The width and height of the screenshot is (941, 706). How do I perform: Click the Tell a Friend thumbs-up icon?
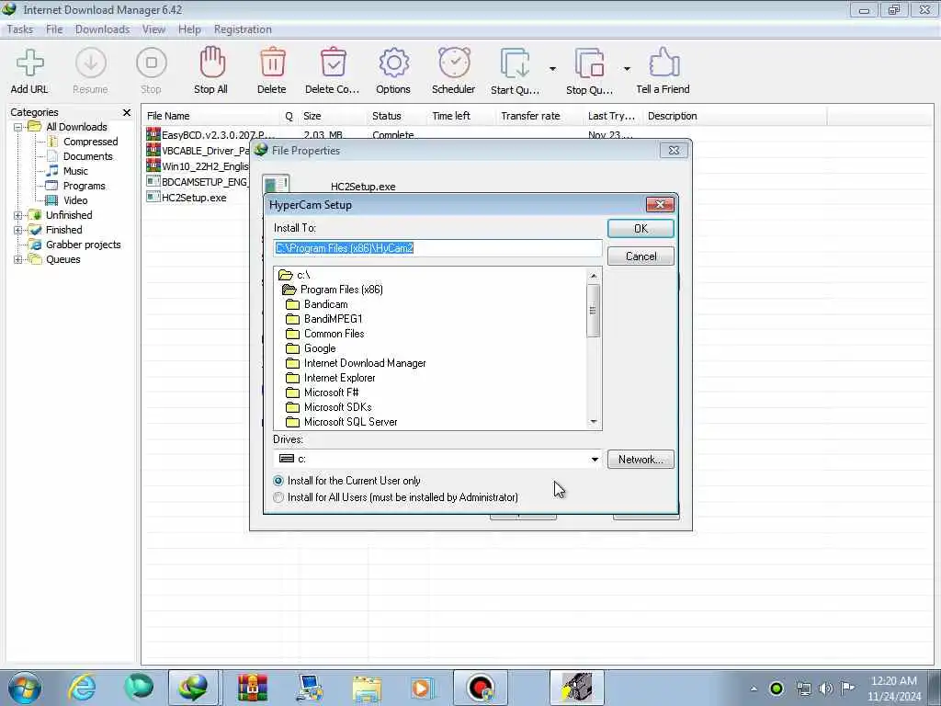click(x=663, y=71)
